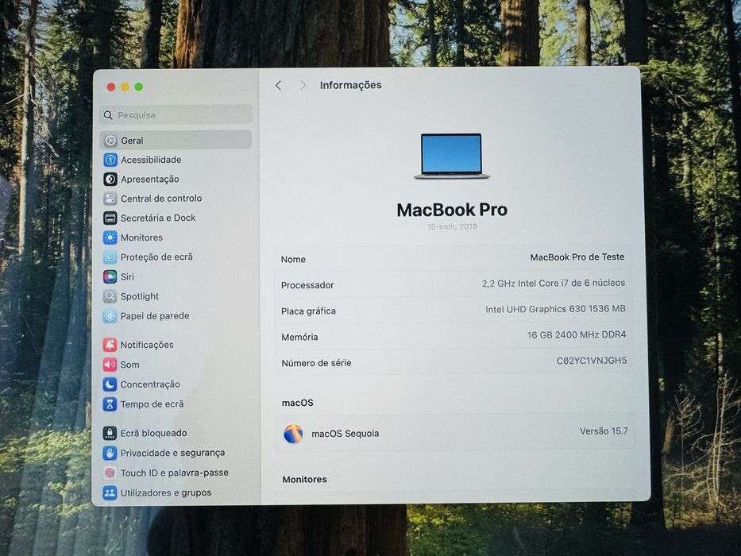Open the Som speaker icon

[x=110, y=365]
